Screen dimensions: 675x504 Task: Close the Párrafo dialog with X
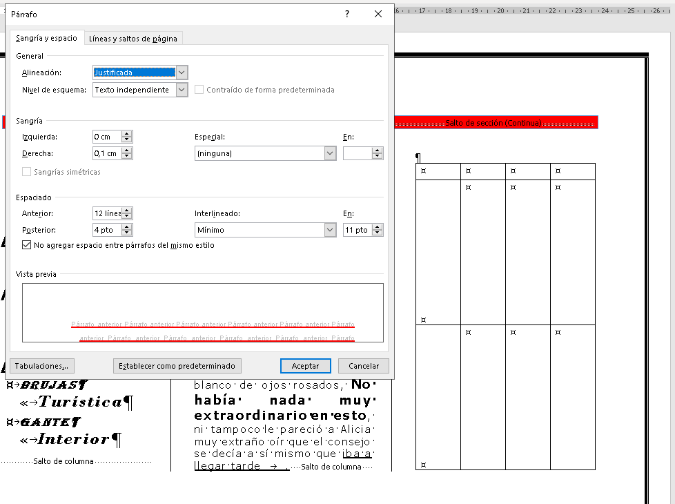click(378, 14)
